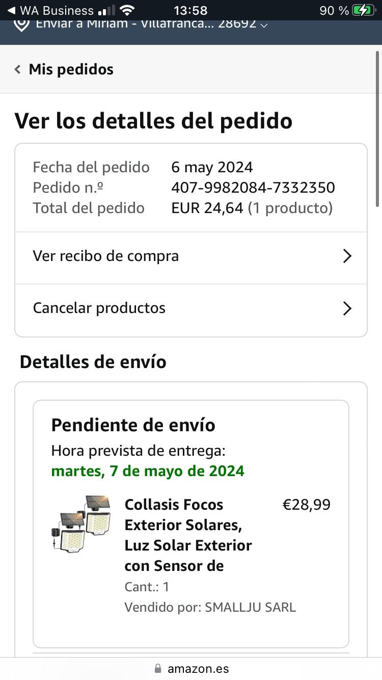This screenshot has height=680, width=382.
Task: Tap the location pin icon
Action: pos(21,24)
